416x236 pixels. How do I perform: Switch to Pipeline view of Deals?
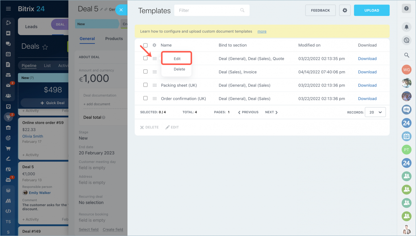pos(29,65)
